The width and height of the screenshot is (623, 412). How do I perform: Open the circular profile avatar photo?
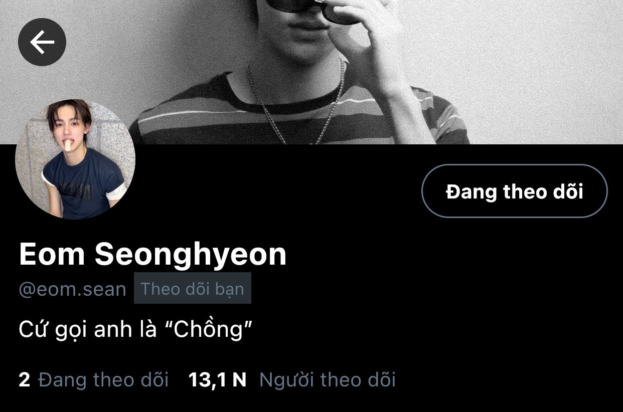pos(75,159)
